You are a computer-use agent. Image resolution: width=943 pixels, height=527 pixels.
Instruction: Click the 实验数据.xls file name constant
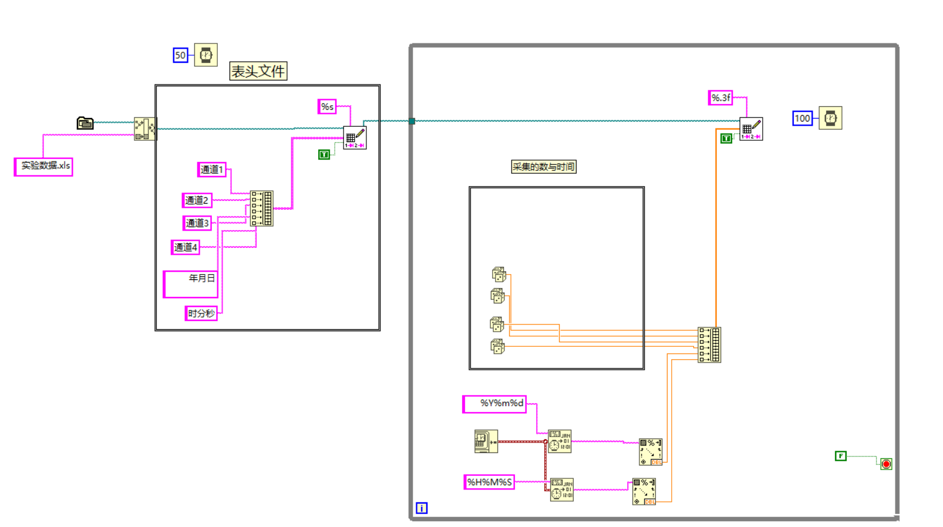point(43,166)
